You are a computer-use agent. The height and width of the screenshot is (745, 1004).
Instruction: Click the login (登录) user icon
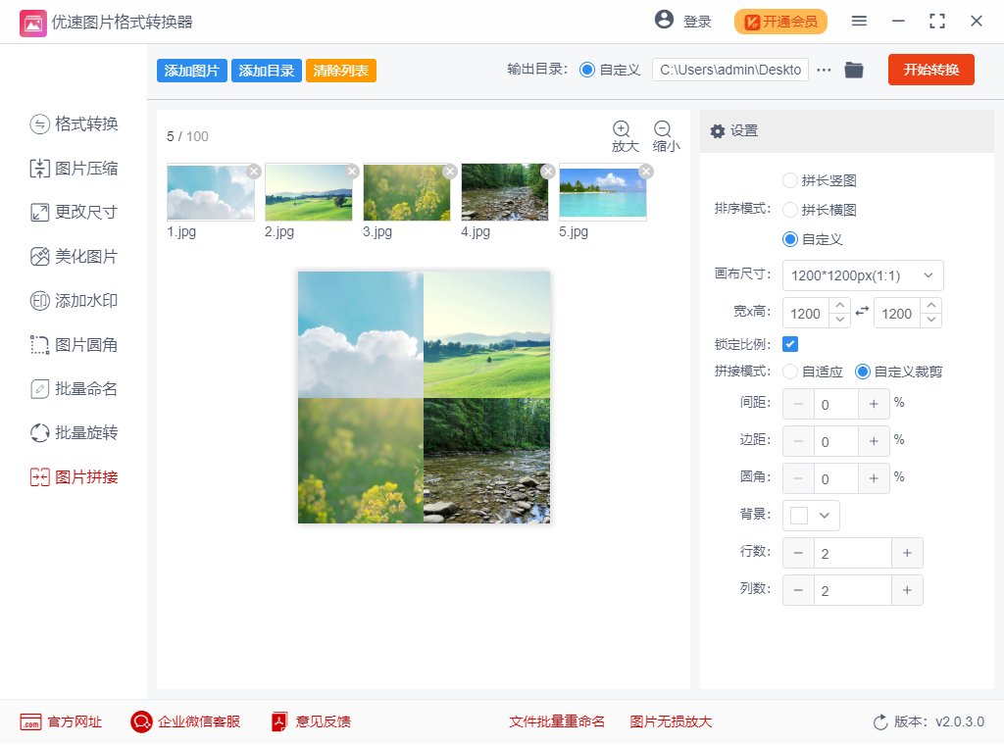pos(665,21)
